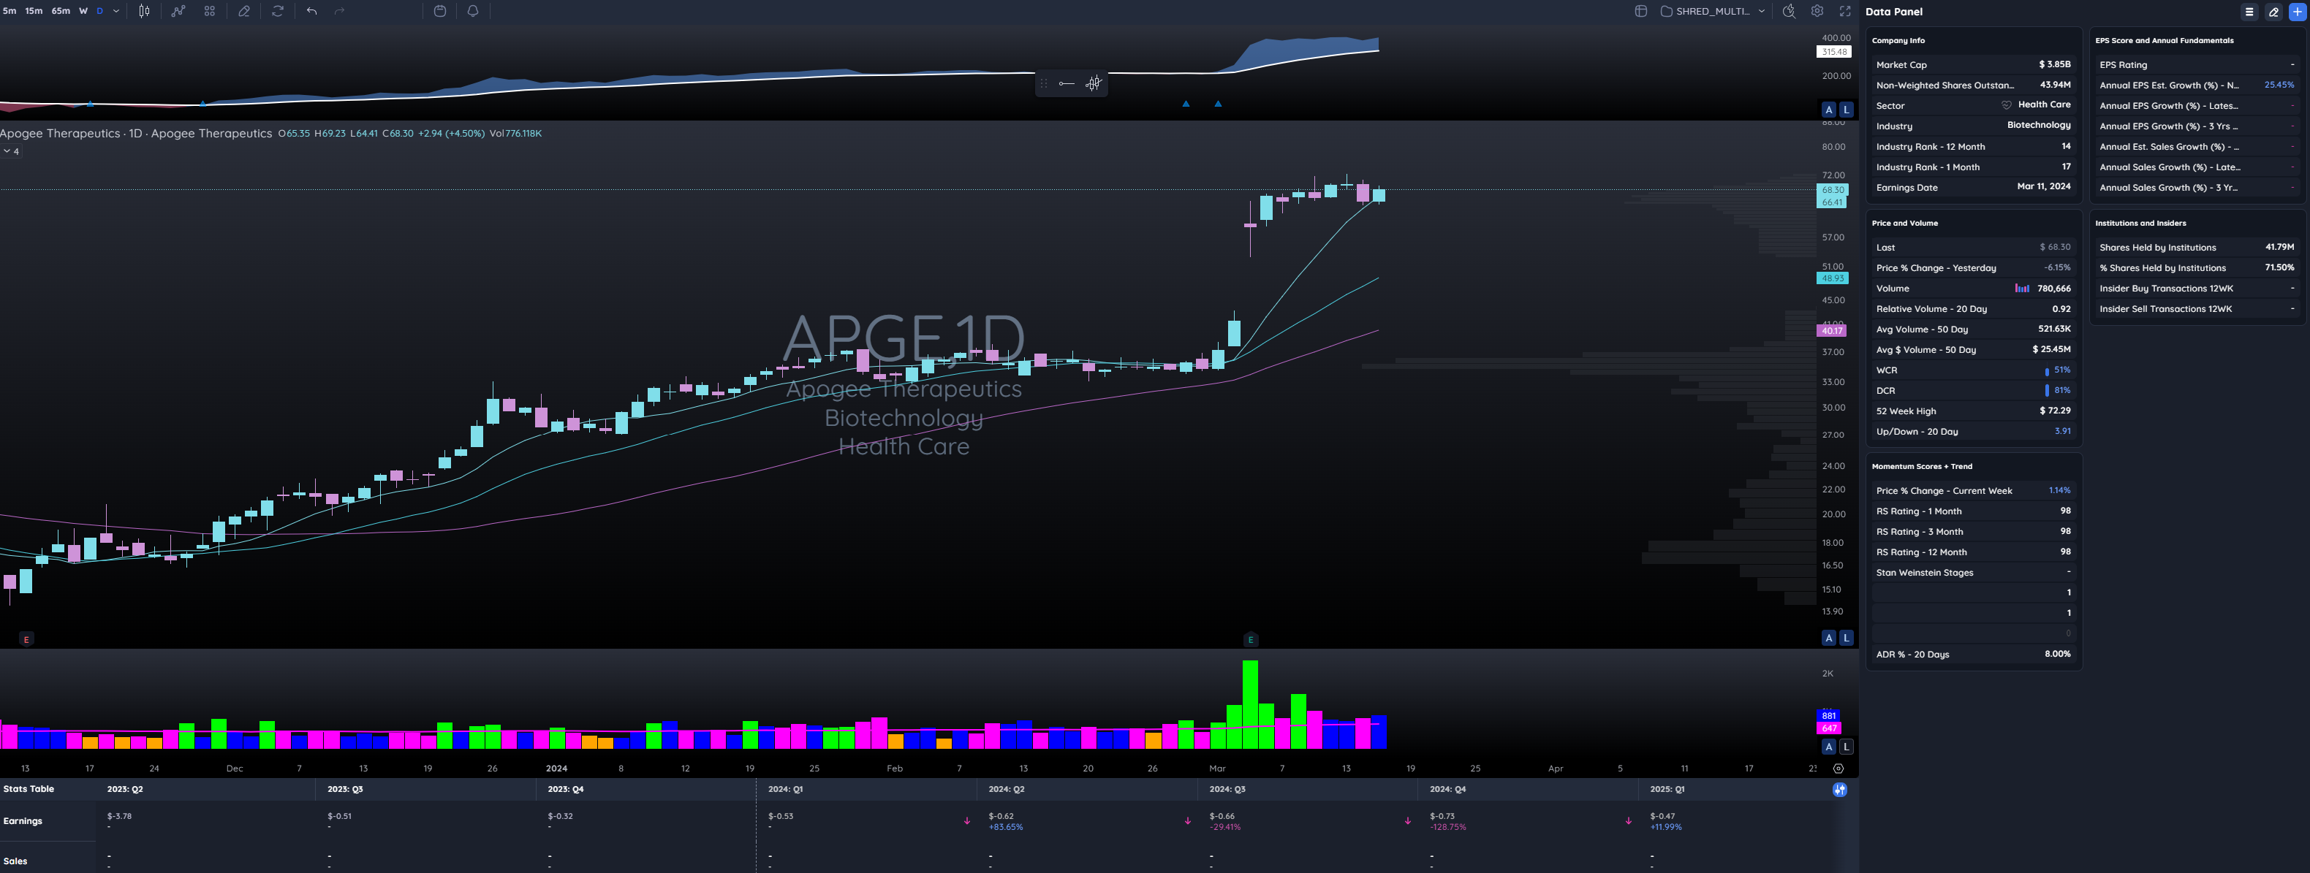Click the sync refresh arrows icon
2310x873 pixels.
pos(278,11)
